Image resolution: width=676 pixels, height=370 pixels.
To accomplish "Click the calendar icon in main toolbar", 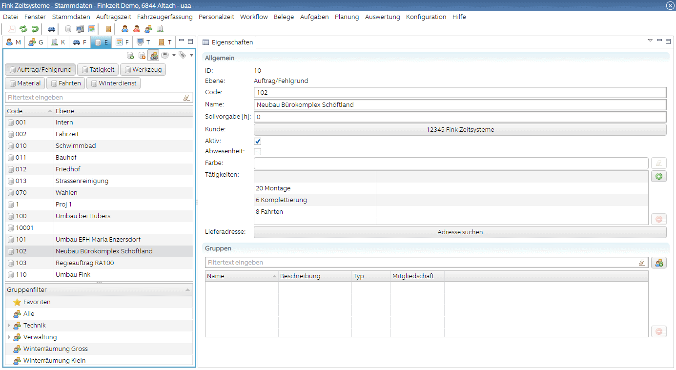I will [x=92, y=29].
